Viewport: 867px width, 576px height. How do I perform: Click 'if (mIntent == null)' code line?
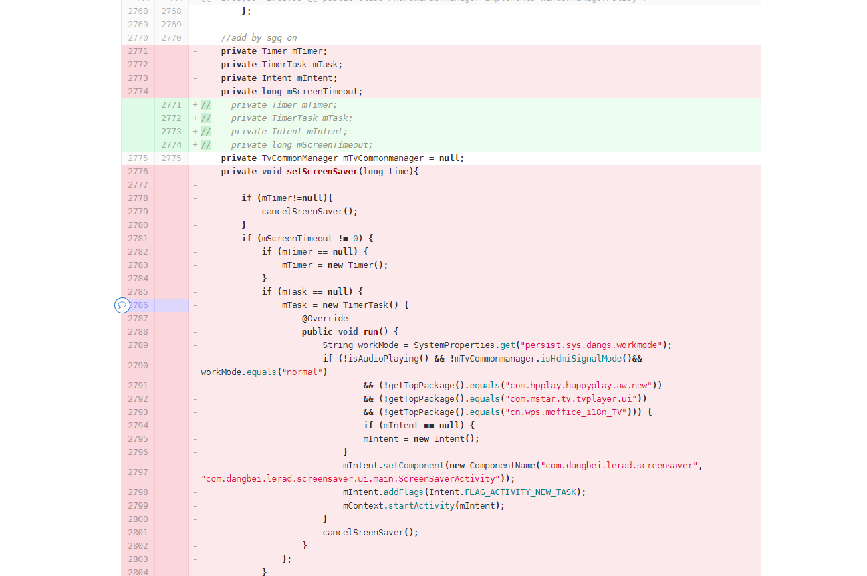[419, 426]
